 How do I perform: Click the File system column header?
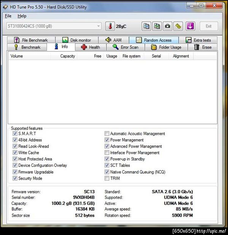coord(132,56)
